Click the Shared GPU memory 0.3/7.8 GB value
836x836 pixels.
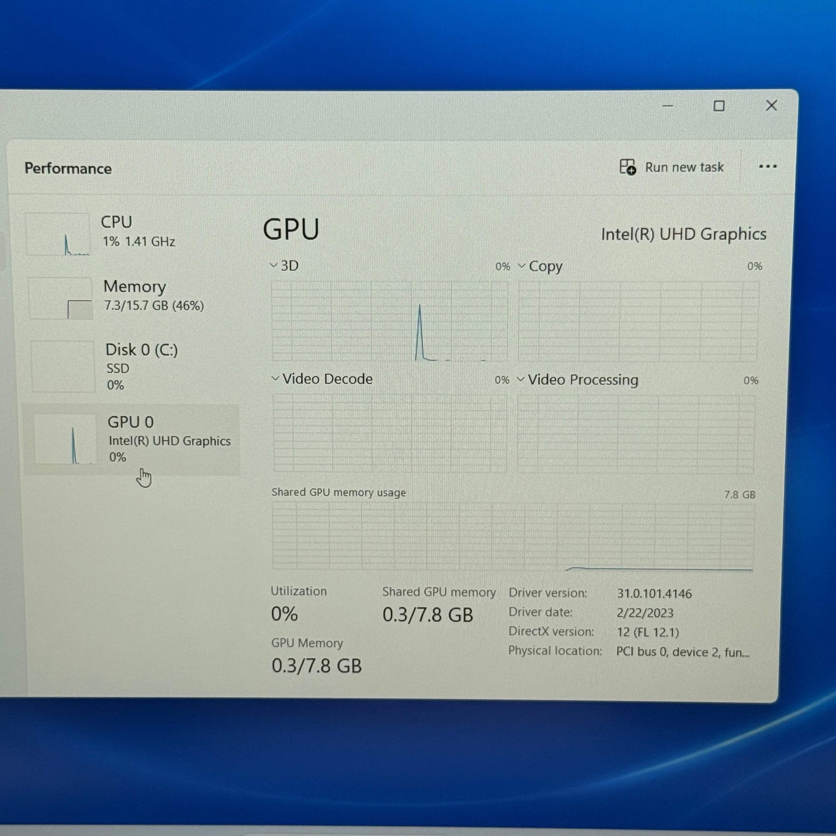(x=427, y=615)
